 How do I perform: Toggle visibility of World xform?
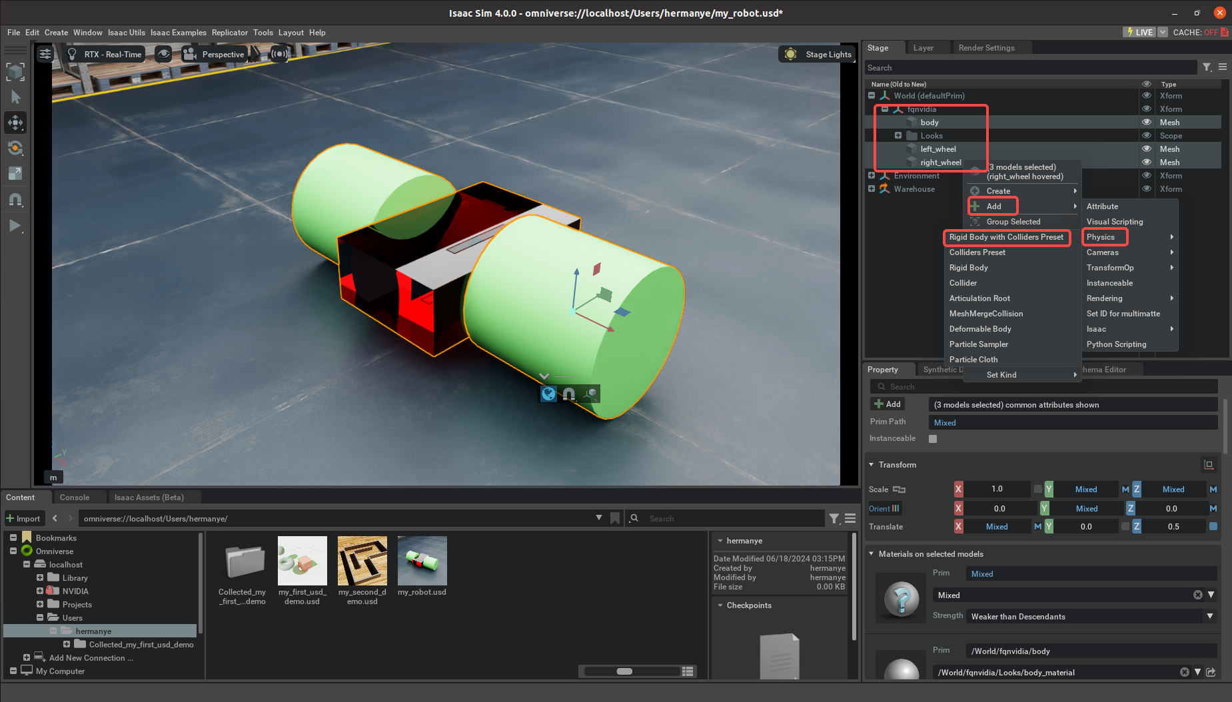[1147, 96]
